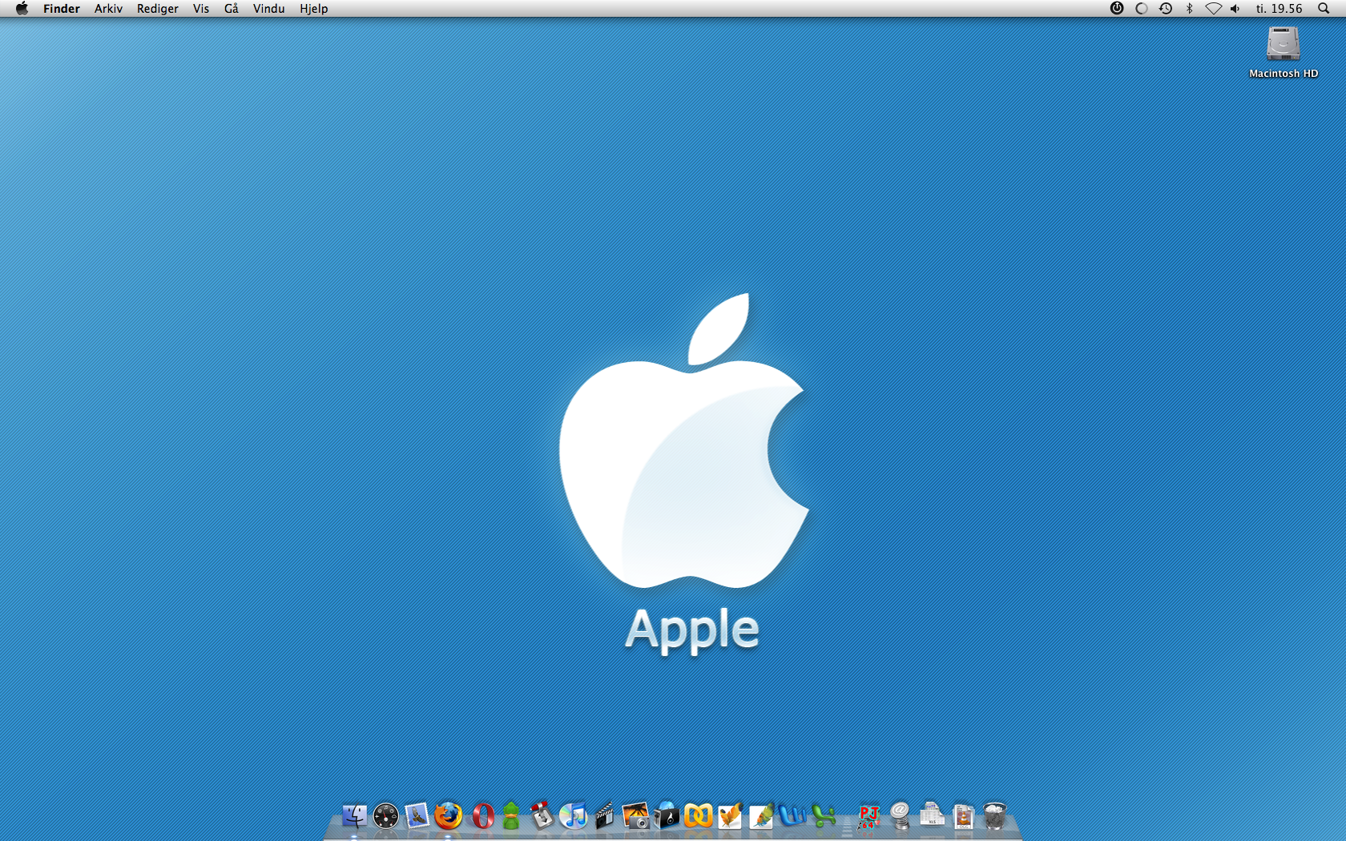Launch the multicolored feather Photoshop icon
Viewport: 1346px width, 841px height.
[761, 816]
